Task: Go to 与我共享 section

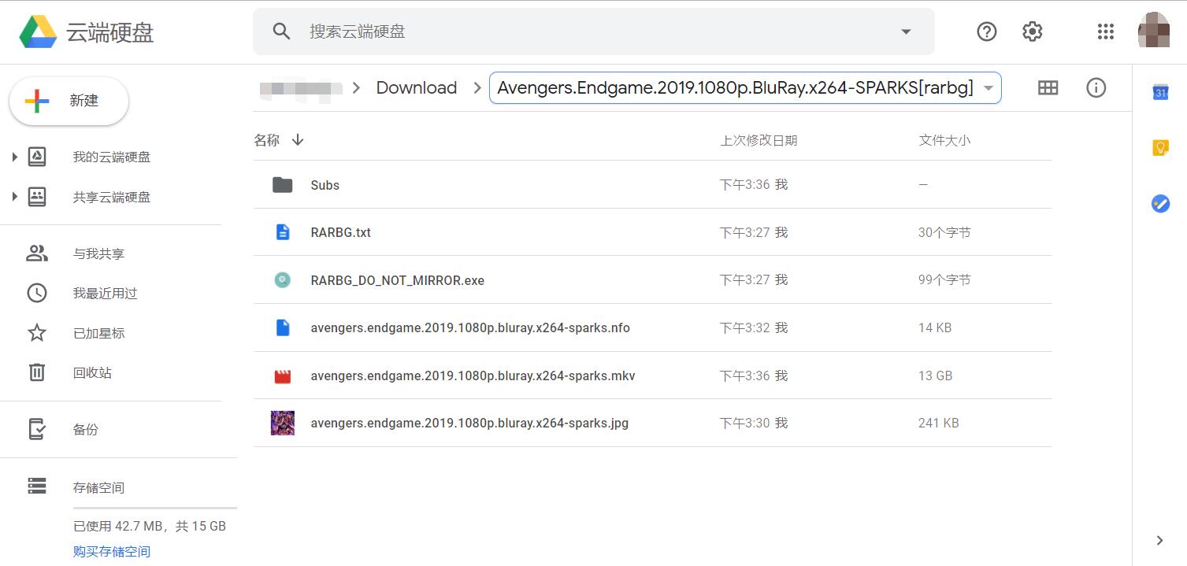Action: pyautogui.click(x=98, y=253)
